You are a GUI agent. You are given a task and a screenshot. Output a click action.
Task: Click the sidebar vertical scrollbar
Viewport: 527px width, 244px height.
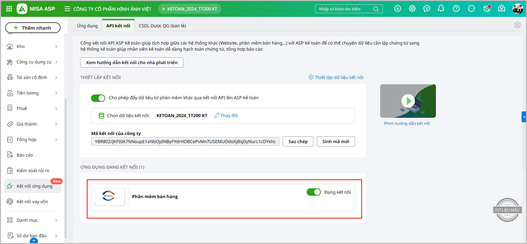[66, 169]
